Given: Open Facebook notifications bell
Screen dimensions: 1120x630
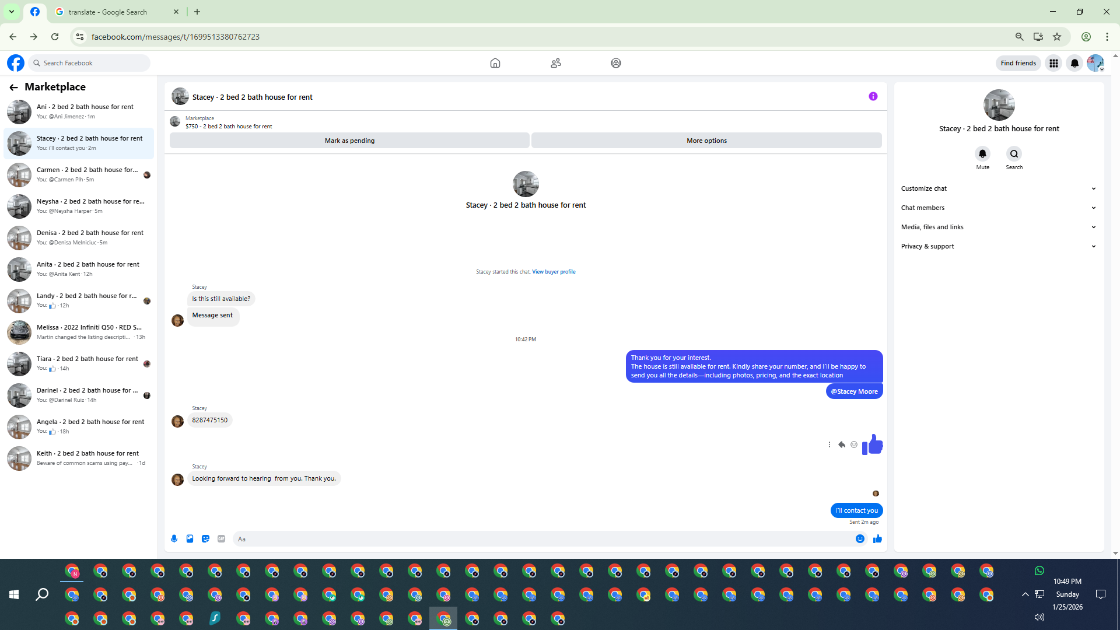Looking at the screenshot, I should click(1074, 63).
